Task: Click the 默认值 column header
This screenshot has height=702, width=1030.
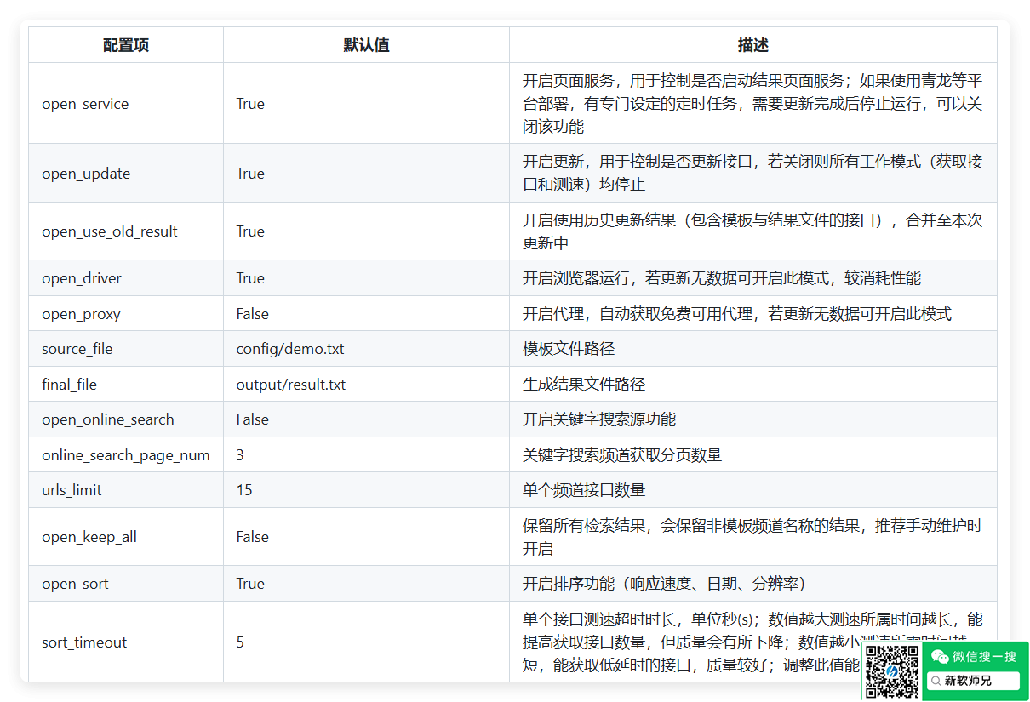Action: [x=366, y=45]
